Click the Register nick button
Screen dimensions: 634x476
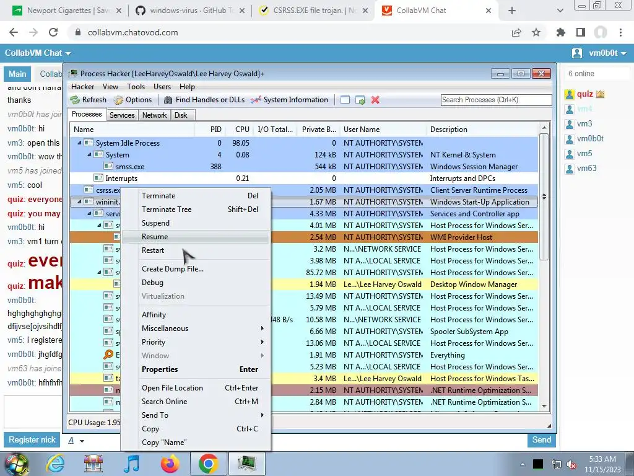coord(32,440)
